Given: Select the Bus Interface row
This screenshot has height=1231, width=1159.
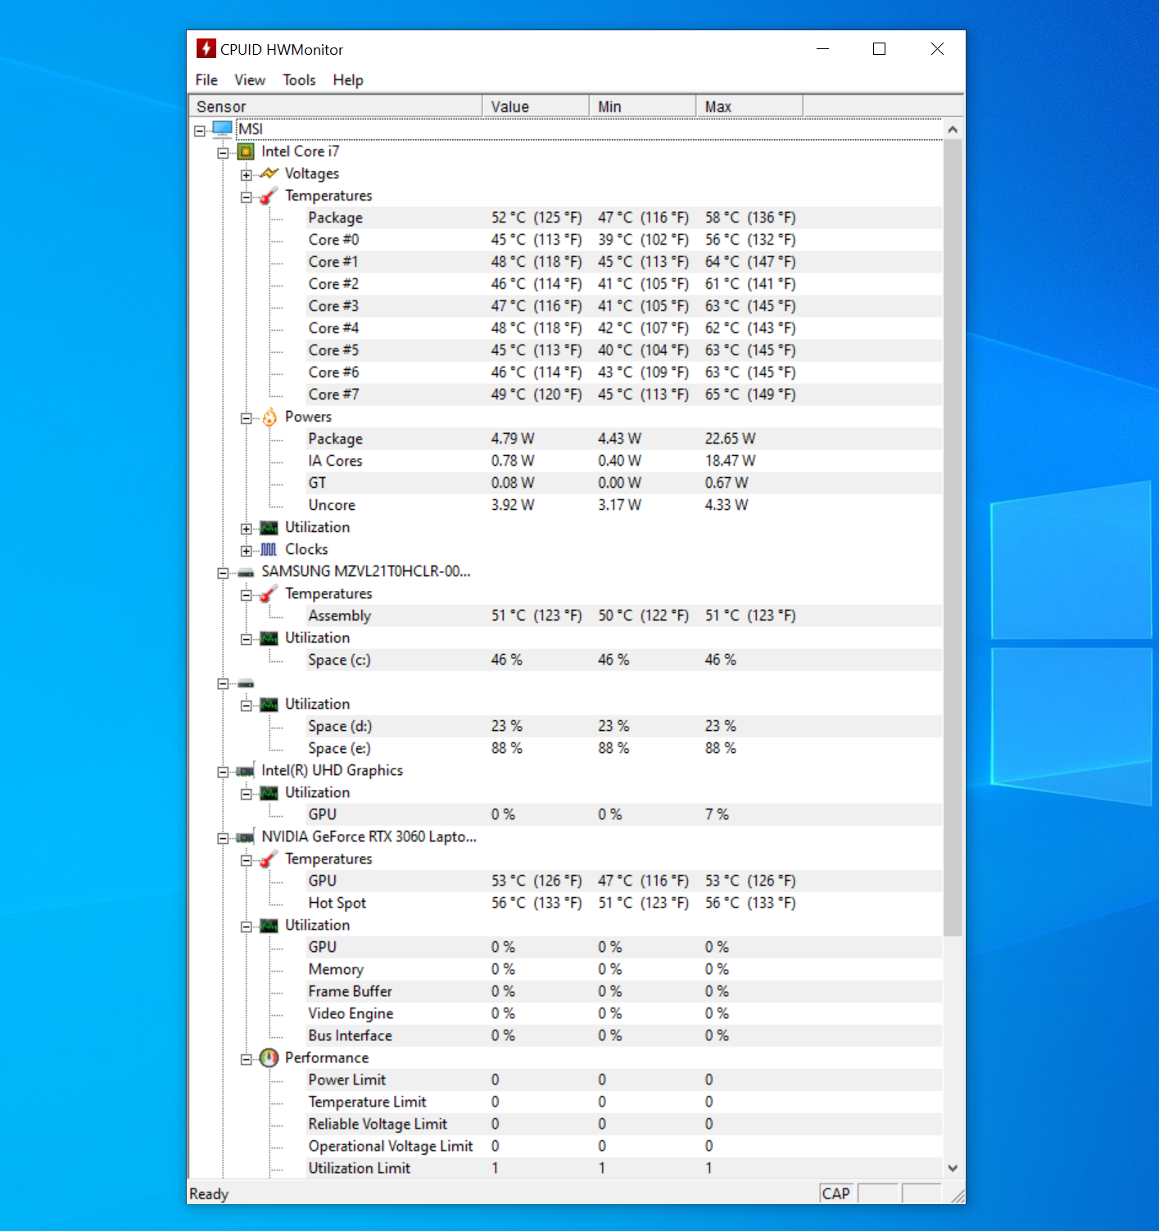Looking at the screenshot, I should coord(623,1035).
